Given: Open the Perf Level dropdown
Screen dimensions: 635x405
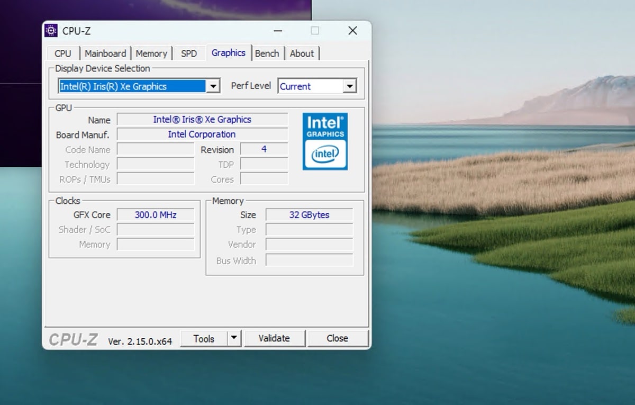Looking at the screenshot, I should (x=349, y=86).
